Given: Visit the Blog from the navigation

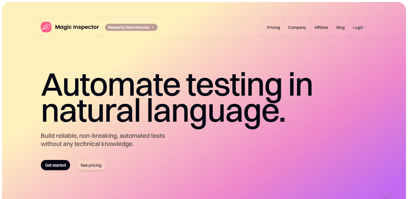Looking at the screenshot, I should 340,28.
